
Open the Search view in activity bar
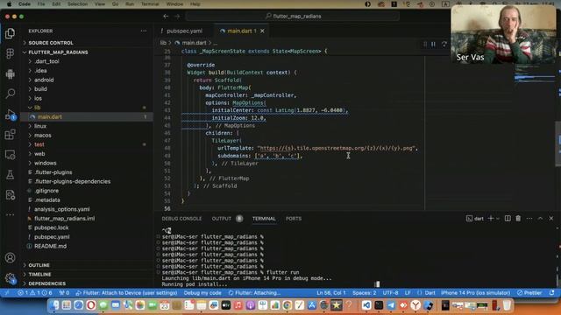click(x=10, y=94)
